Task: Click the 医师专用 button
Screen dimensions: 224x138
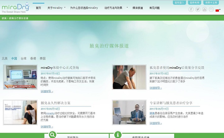Action: (194, 2)
